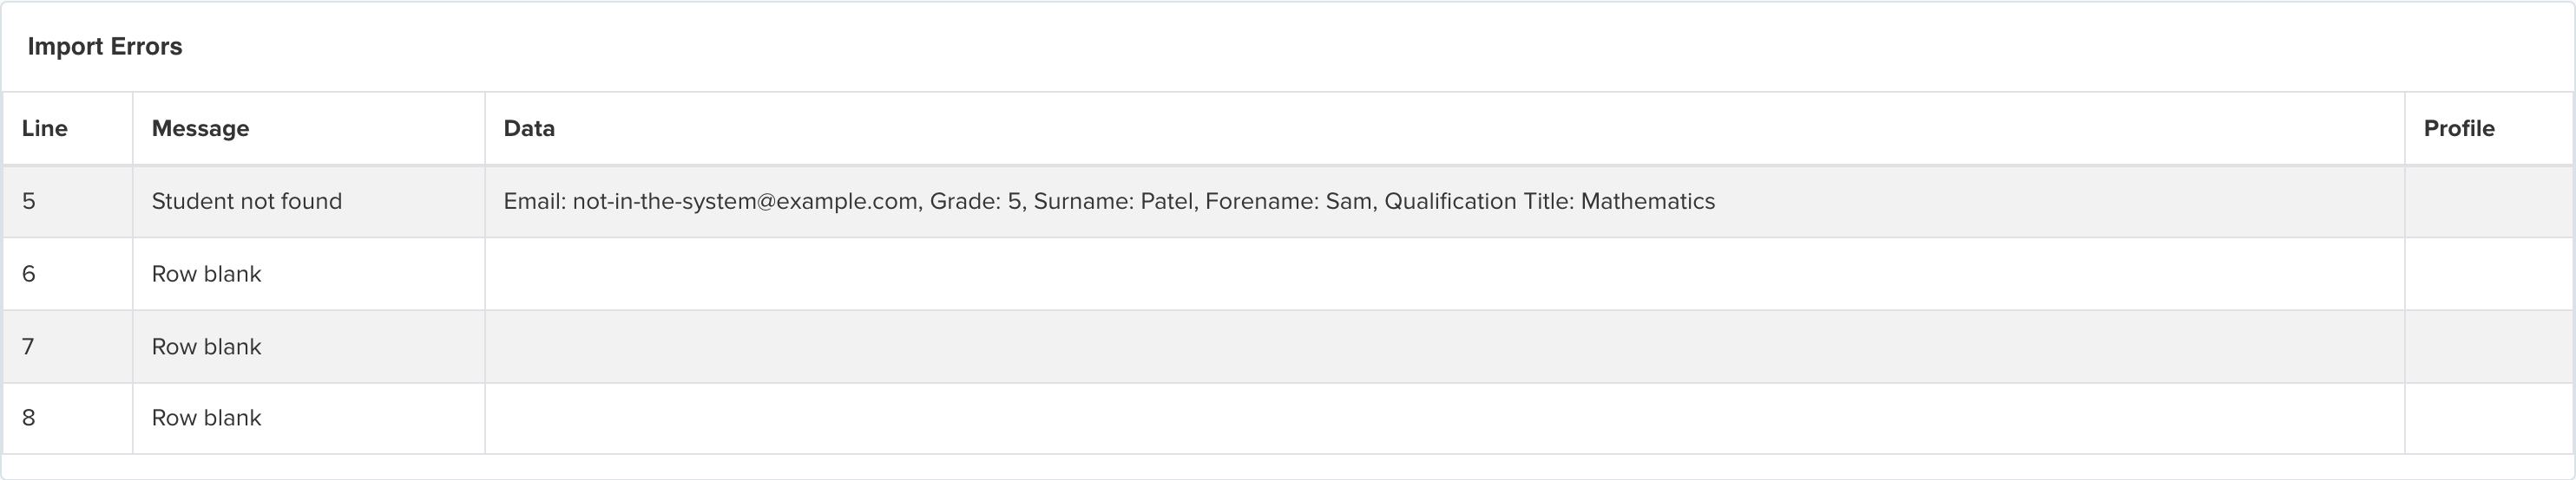Select the Data column header
The image size is (2576, 480).
1445,129
